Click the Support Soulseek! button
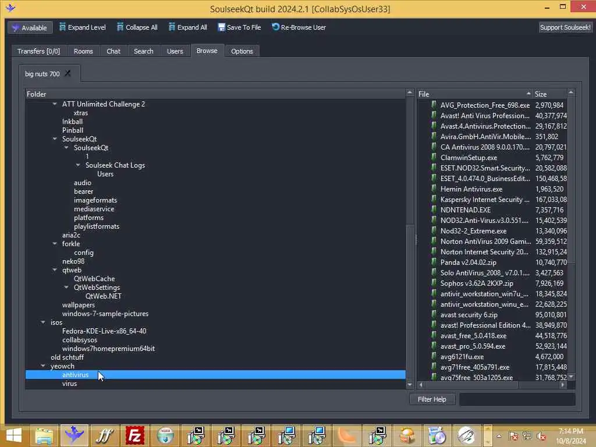 pyautogui.click(x=565, y=27)
